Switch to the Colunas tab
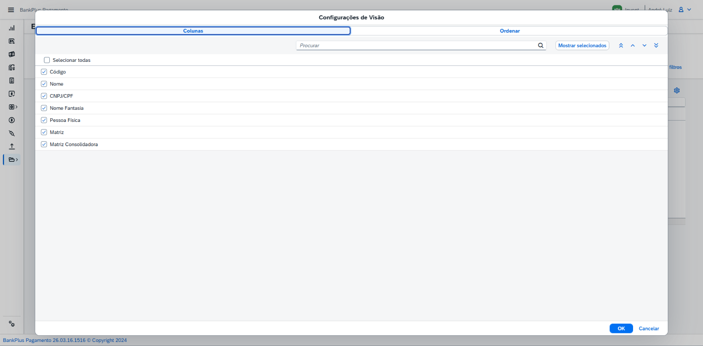The height and width of the screenshot is (346, 703). coord(193,31)
